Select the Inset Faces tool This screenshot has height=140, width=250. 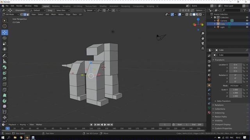pos(4,73)
